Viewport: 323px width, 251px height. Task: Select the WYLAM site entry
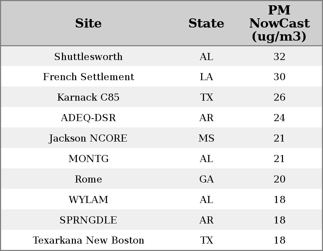(x=89, y=200)
